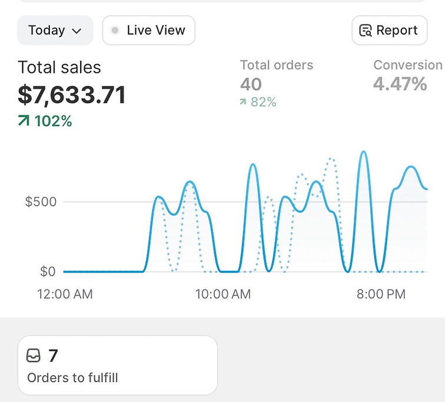Screen dimensions: 445x402
Task: Open the Orders to fulfill card
Action: pos(118,365)
